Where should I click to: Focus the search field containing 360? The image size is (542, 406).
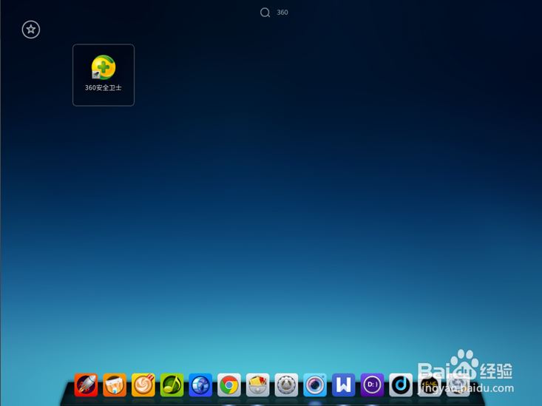pos(282,13)
